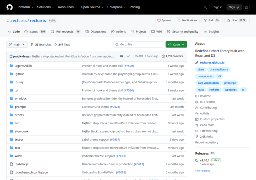Open the green Code dropdown button
This screenshot has width=256, height=180.
click(176, 44)
